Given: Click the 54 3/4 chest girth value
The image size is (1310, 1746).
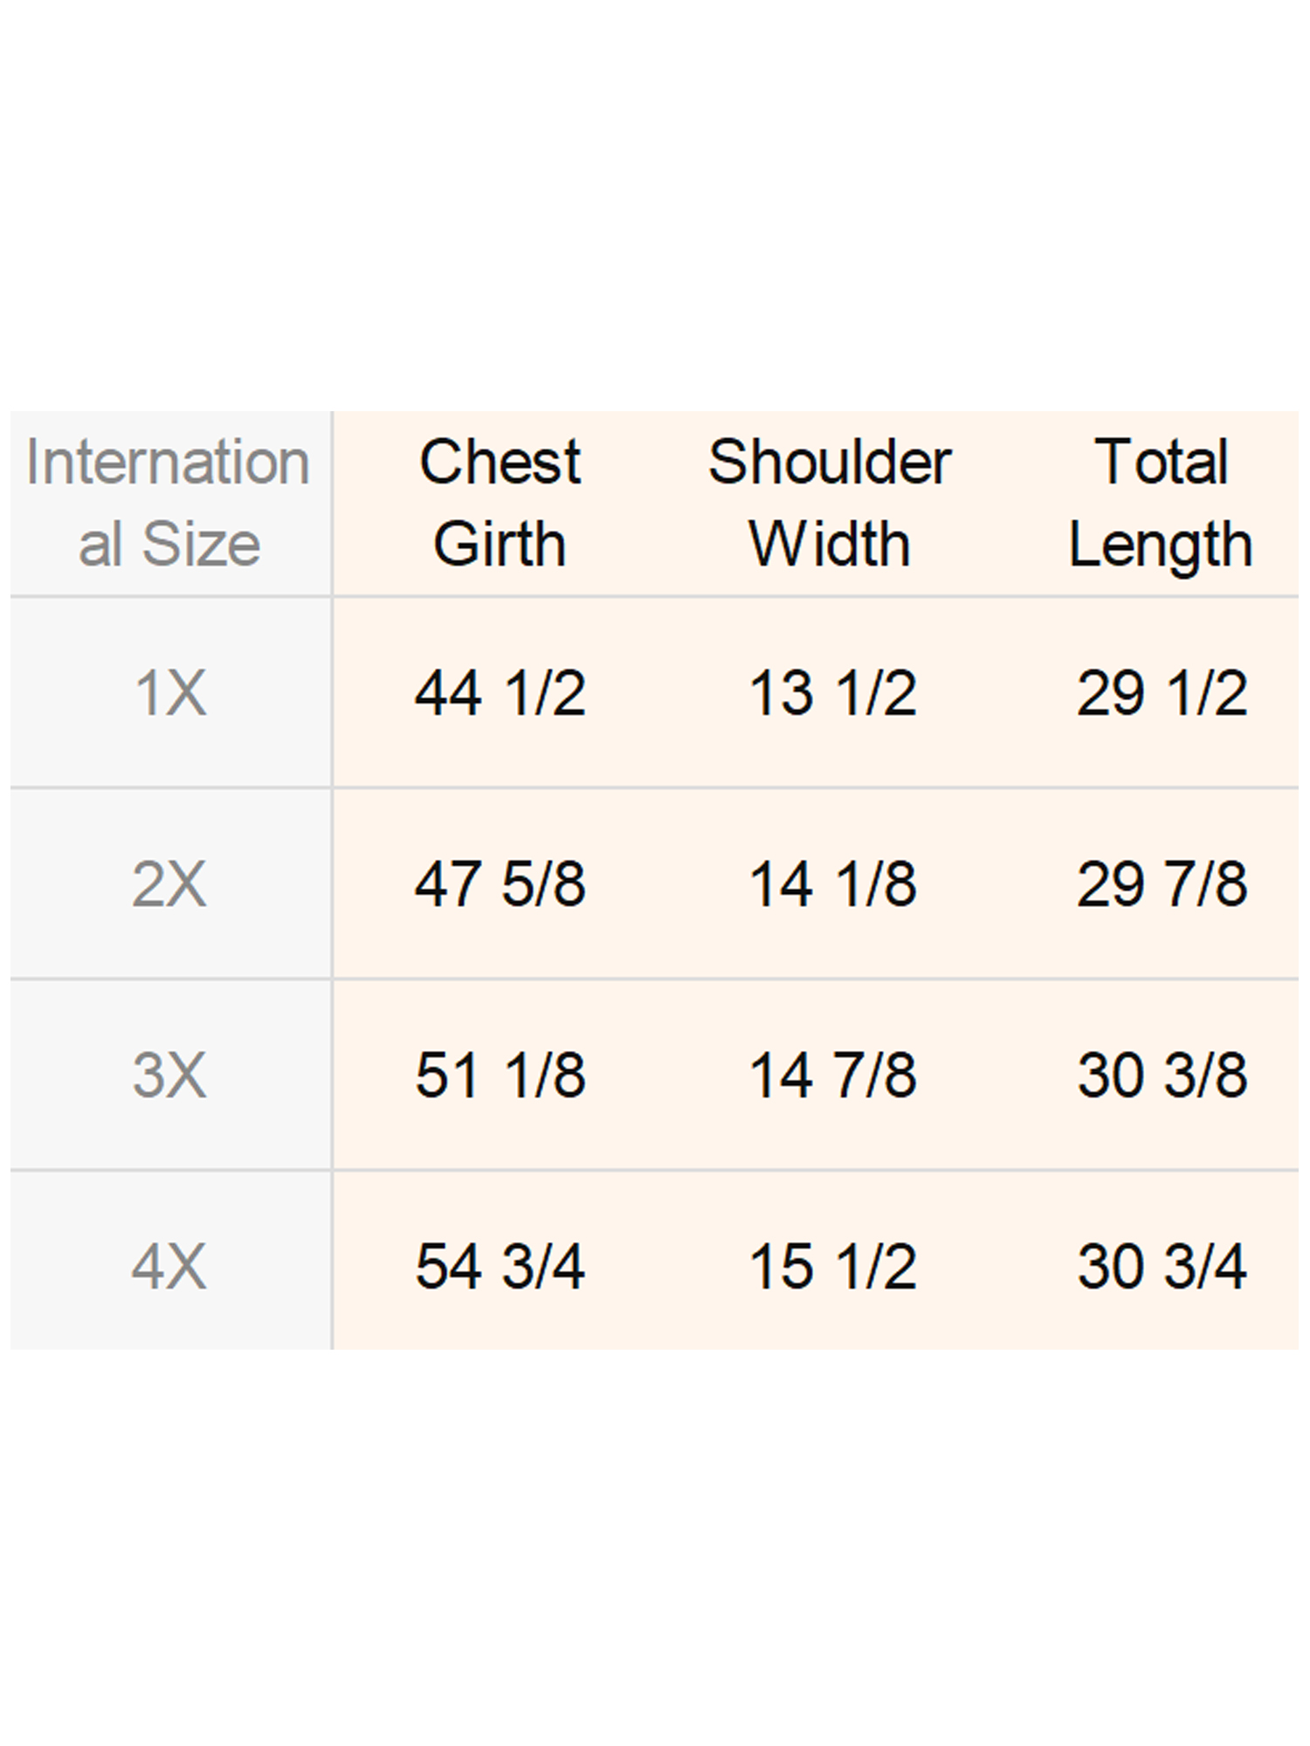Looking at the screenshot, I should [x=500, y=1266].
